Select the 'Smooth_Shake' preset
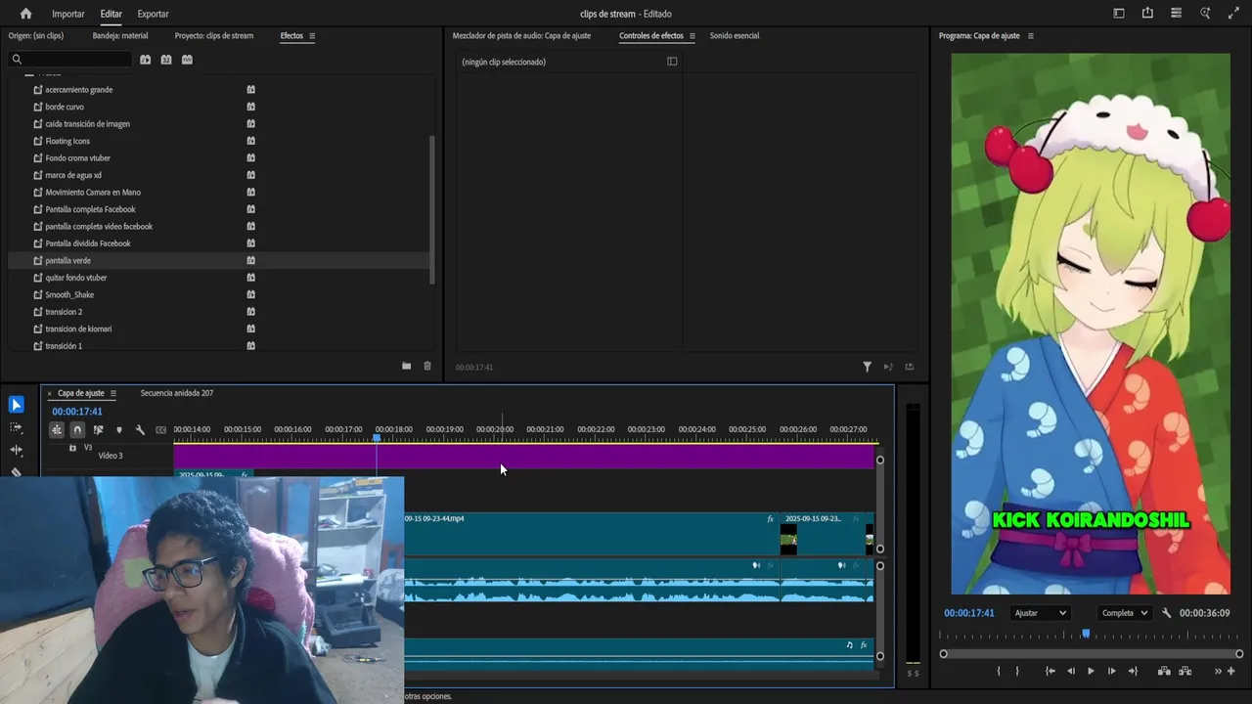The width and height of the screenshot is (1252, 704). tap(69, 294)
